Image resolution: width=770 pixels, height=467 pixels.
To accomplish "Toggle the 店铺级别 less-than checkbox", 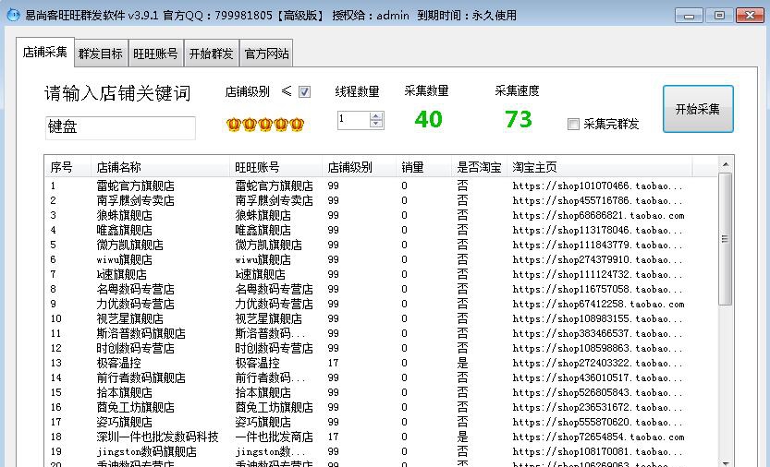I will (305, 92).
